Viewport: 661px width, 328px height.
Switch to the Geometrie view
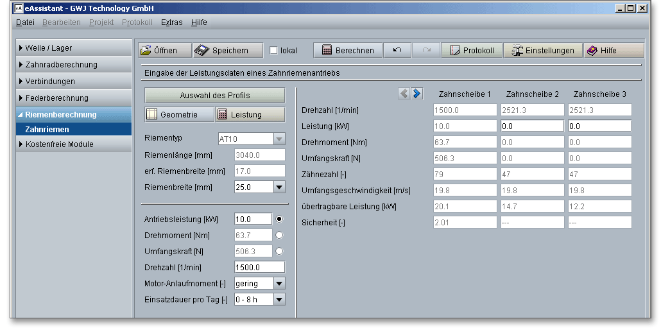[x=178, y=114]
